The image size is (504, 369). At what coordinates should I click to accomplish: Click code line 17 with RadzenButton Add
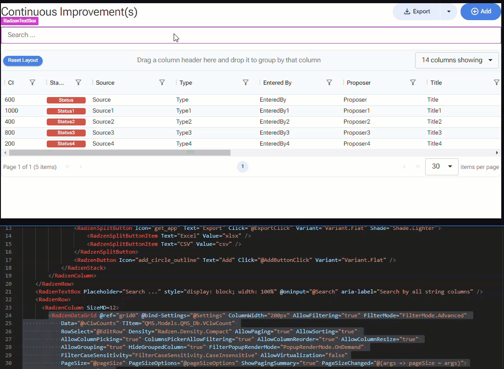point(235,260)
